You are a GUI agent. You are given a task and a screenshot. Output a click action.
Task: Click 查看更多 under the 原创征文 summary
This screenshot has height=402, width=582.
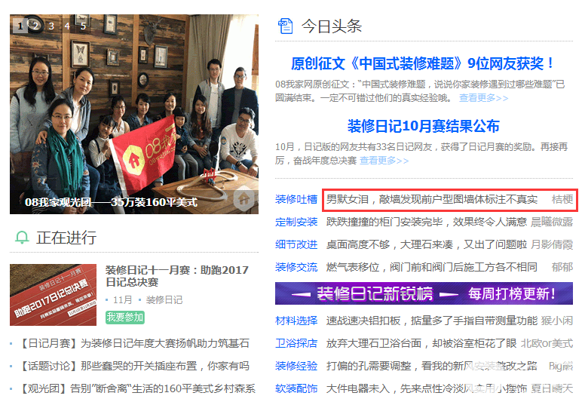pos(483,98)
